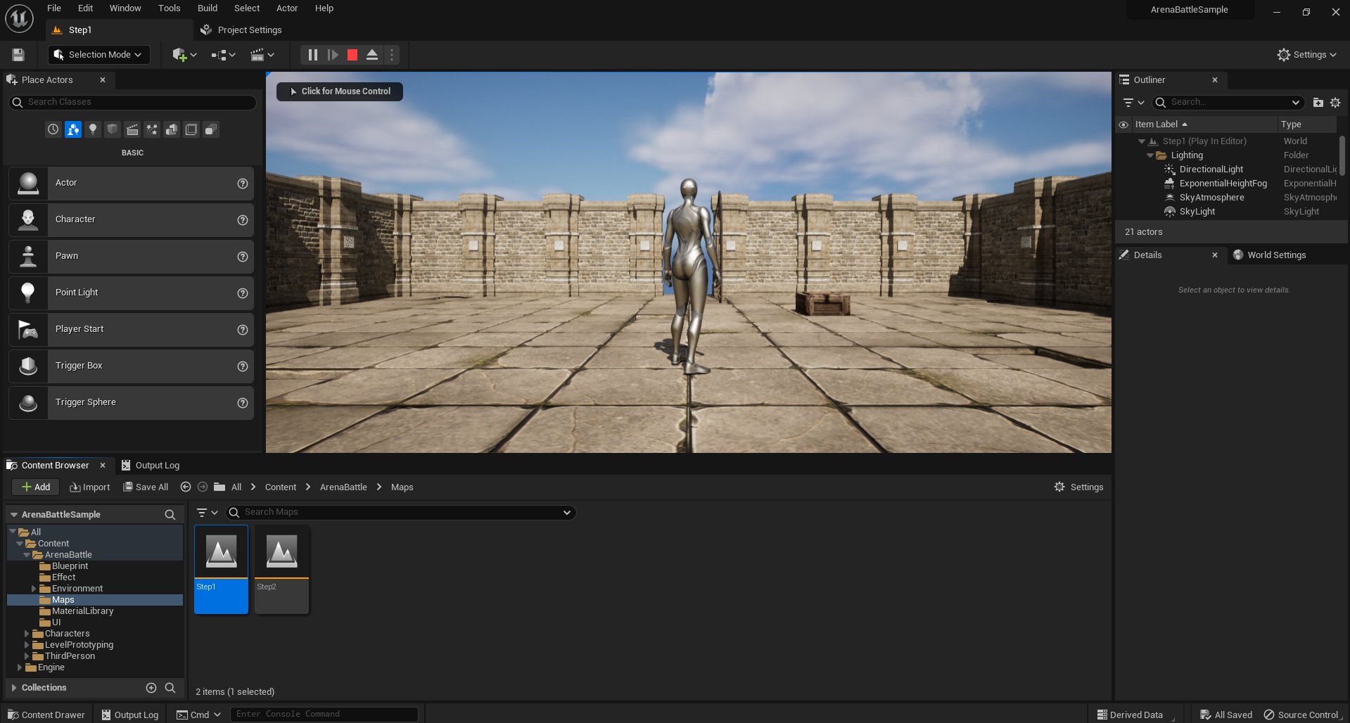Select Player Start in the Place Actors list
Viewport: 1350px width, 723px height.
[131, 329]
